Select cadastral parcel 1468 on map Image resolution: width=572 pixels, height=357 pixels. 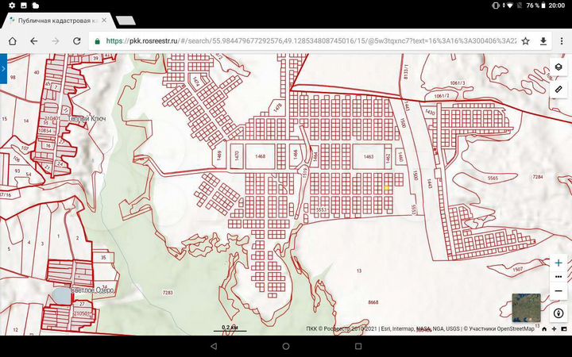click(260, 157)
